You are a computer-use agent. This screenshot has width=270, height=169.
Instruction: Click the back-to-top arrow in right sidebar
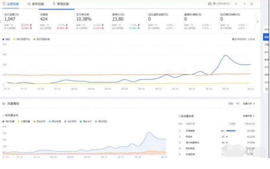[266, 89]
